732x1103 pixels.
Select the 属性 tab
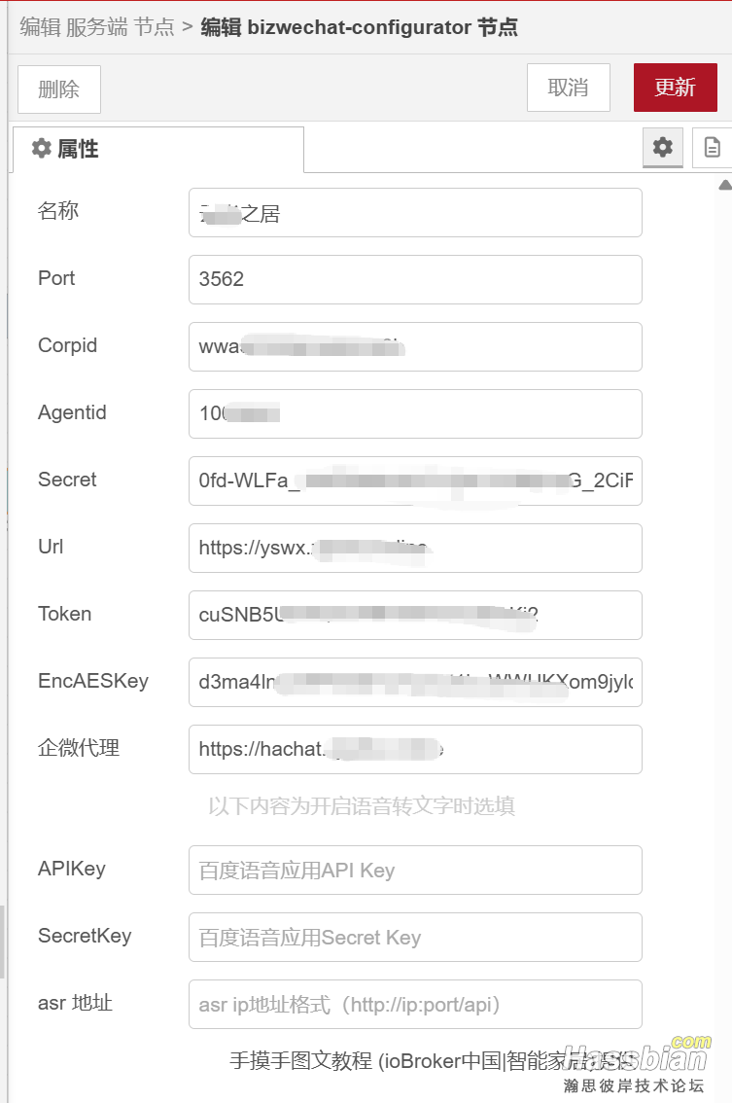(x=158, y=149)
